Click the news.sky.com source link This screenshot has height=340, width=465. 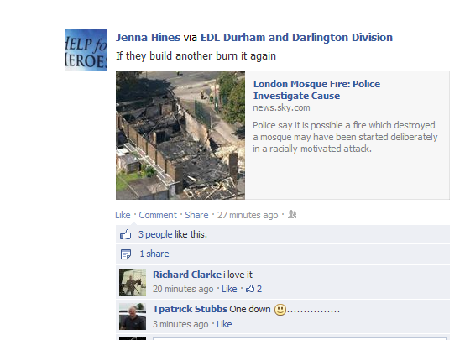point(281,107)
